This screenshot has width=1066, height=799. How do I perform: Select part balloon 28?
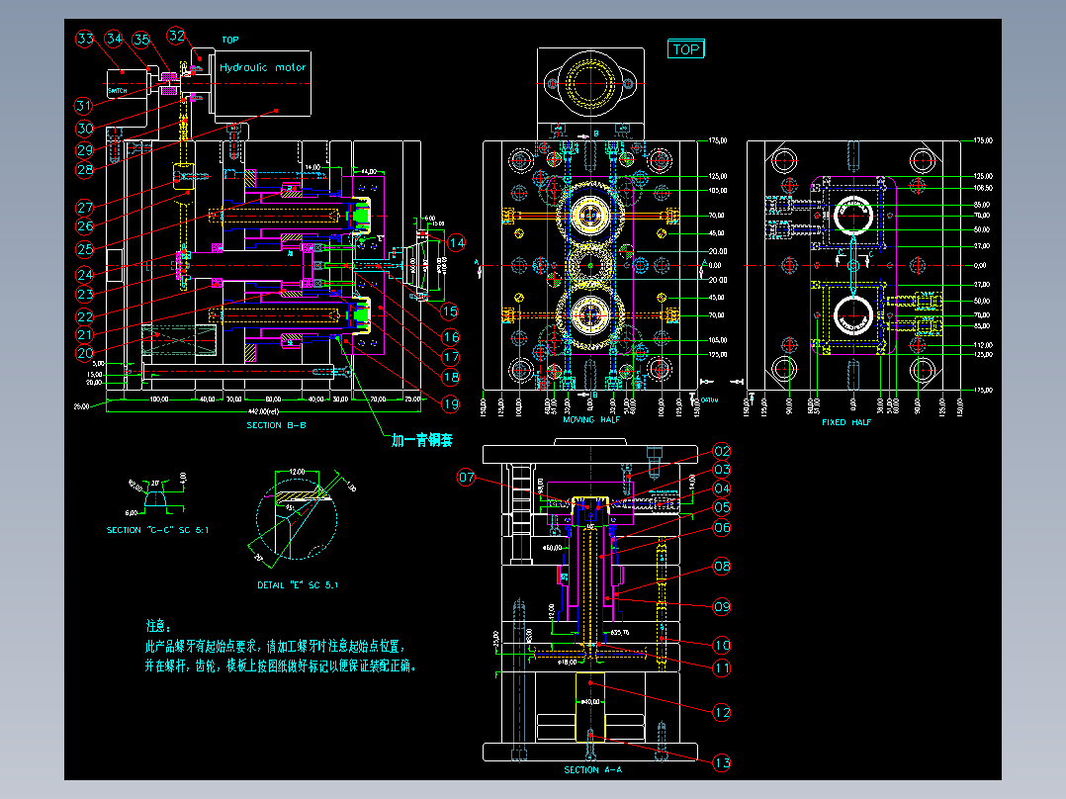(x=85, y=170)
